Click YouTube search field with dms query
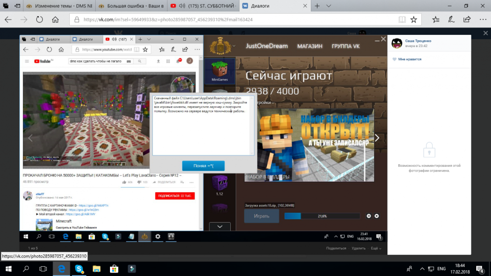Viewport: 491px width, 276px height. click(x=100, y=61)
